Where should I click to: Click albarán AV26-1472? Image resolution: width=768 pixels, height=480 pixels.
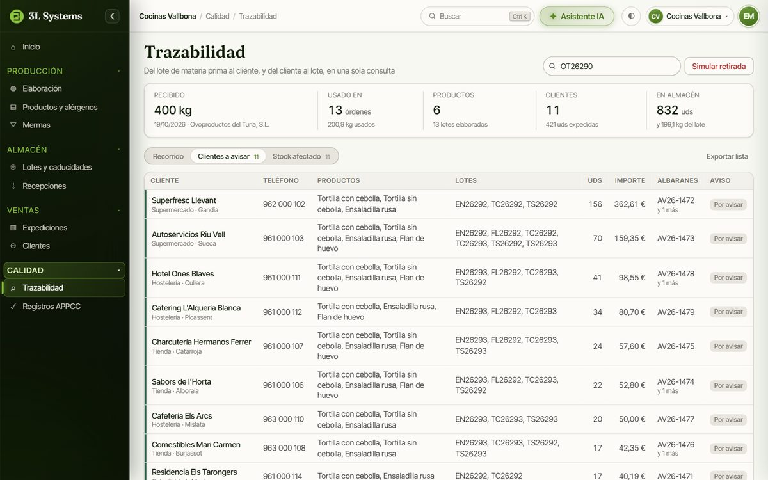pyautogui.click(x=676, y=200)
